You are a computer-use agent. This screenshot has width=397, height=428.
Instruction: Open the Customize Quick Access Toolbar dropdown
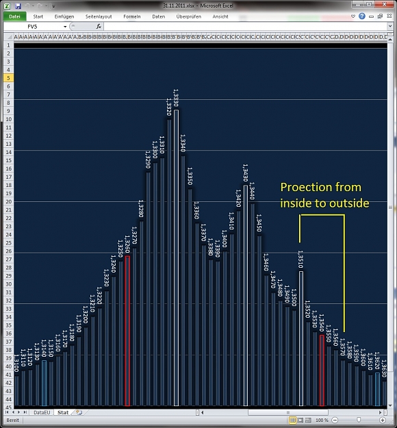point(53,6)
